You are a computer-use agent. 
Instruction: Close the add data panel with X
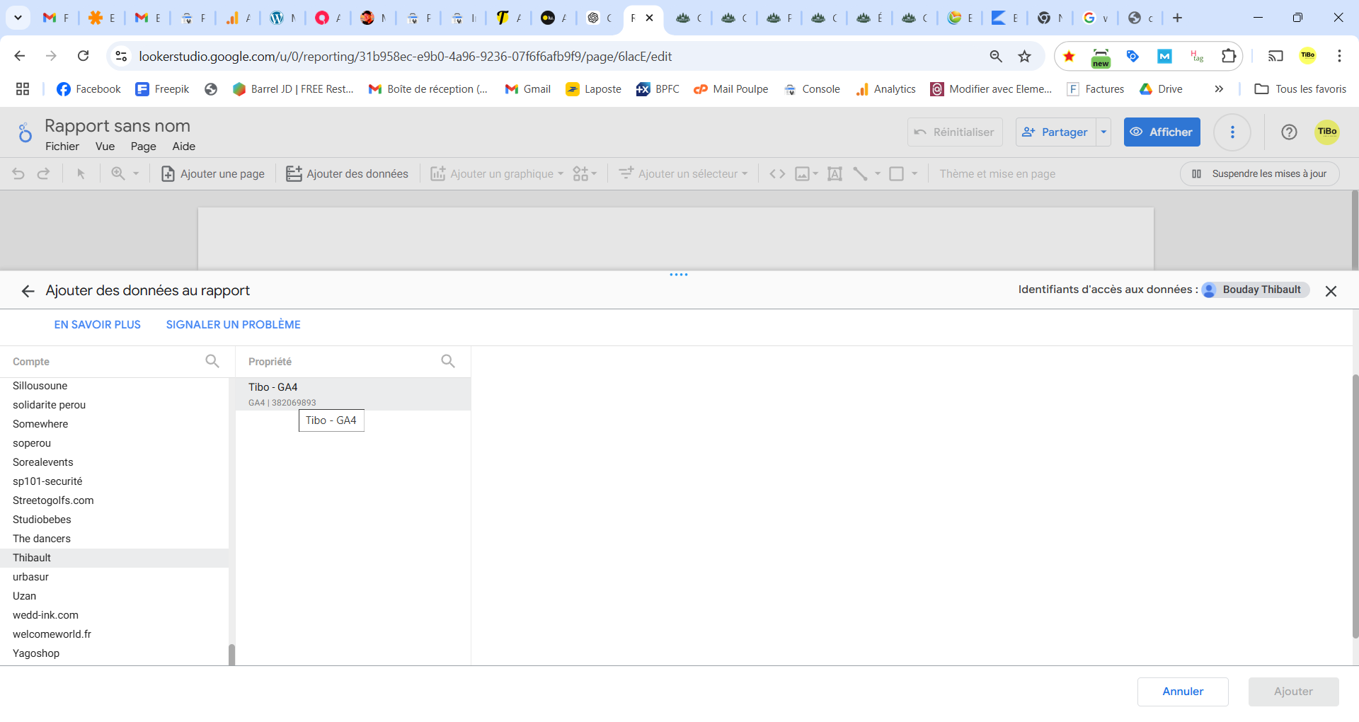tap(1331, 291)
